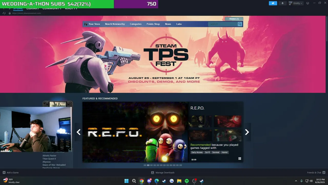328x185 pixels.
Task: Click Add a Game
Action: click(11, 173)
